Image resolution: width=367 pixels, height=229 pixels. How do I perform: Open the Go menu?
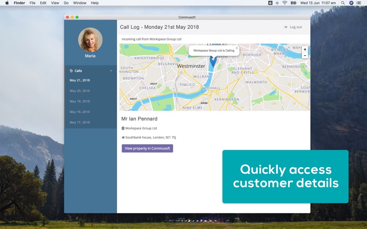(x=66, y=3)
